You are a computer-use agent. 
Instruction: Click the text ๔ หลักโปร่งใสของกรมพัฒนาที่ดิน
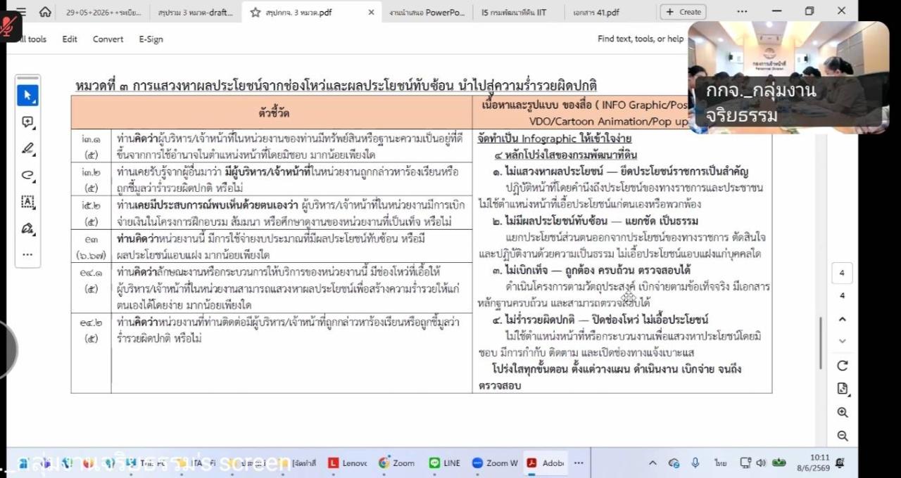tap(567, 155)
